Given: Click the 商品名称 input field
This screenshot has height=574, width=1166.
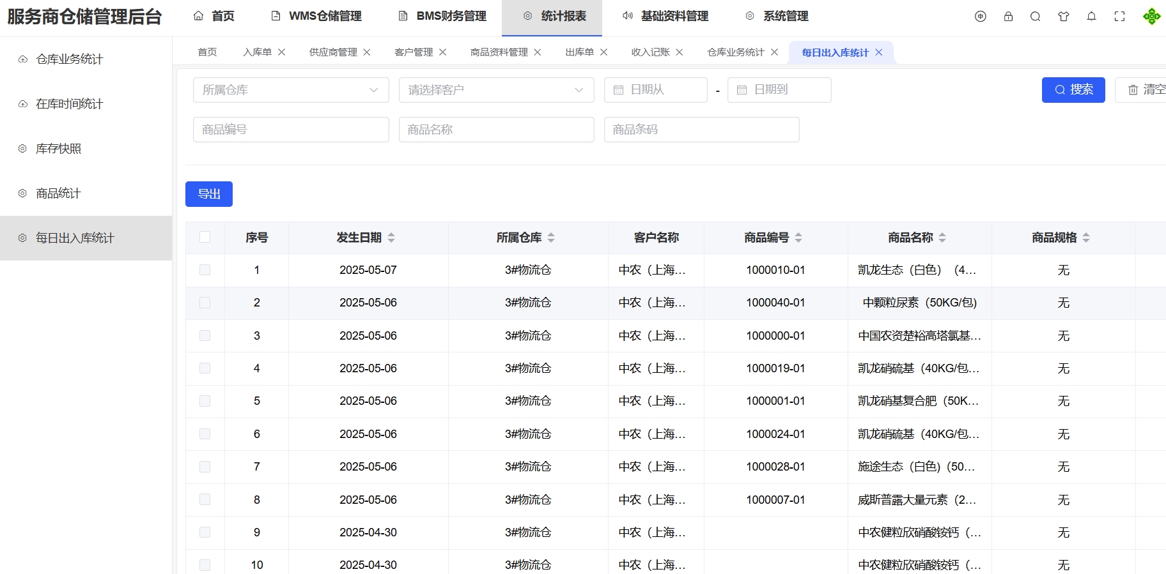Looking at the screenshot, I should coord(496,130).
